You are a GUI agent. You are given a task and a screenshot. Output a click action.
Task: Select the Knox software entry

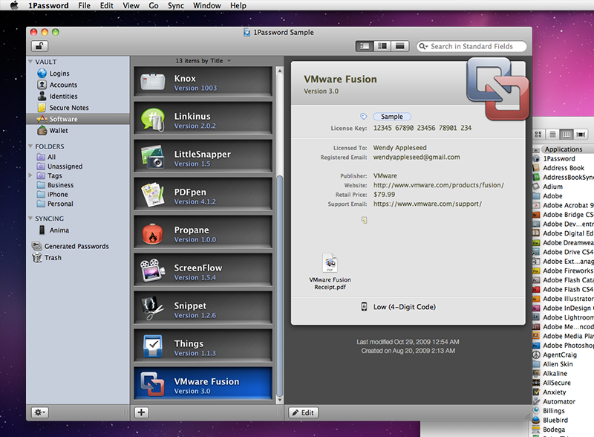tap(203, 82)
